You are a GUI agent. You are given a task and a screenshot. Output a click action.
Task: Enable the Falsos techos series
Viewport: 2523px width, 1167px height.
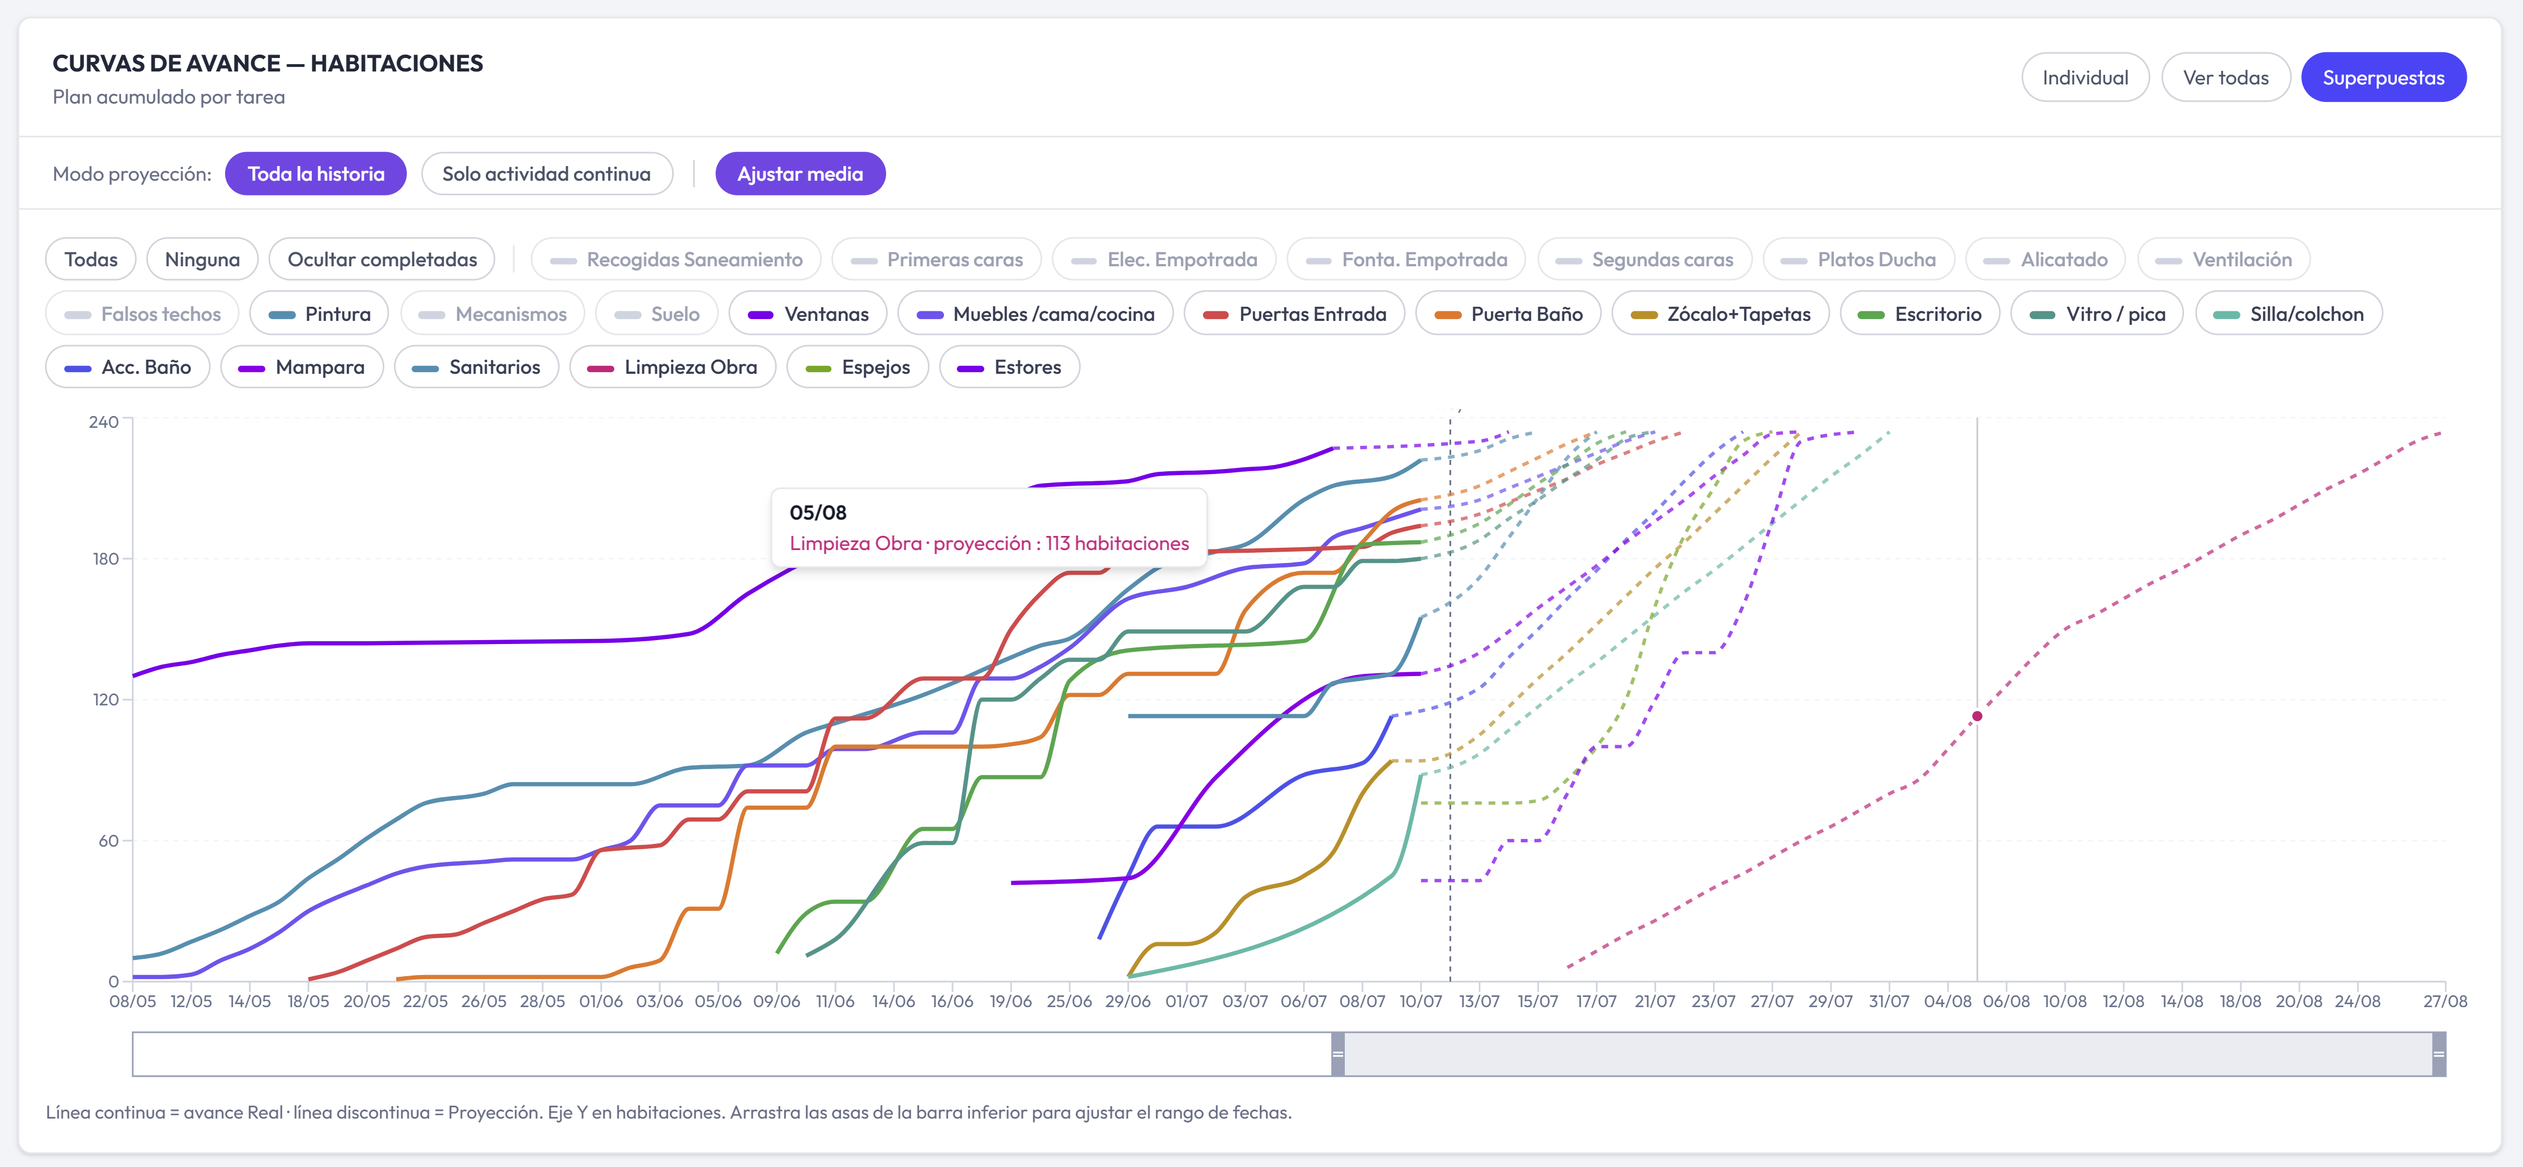tap(142, 314)
